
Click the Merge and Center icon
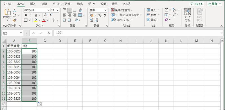80,15
